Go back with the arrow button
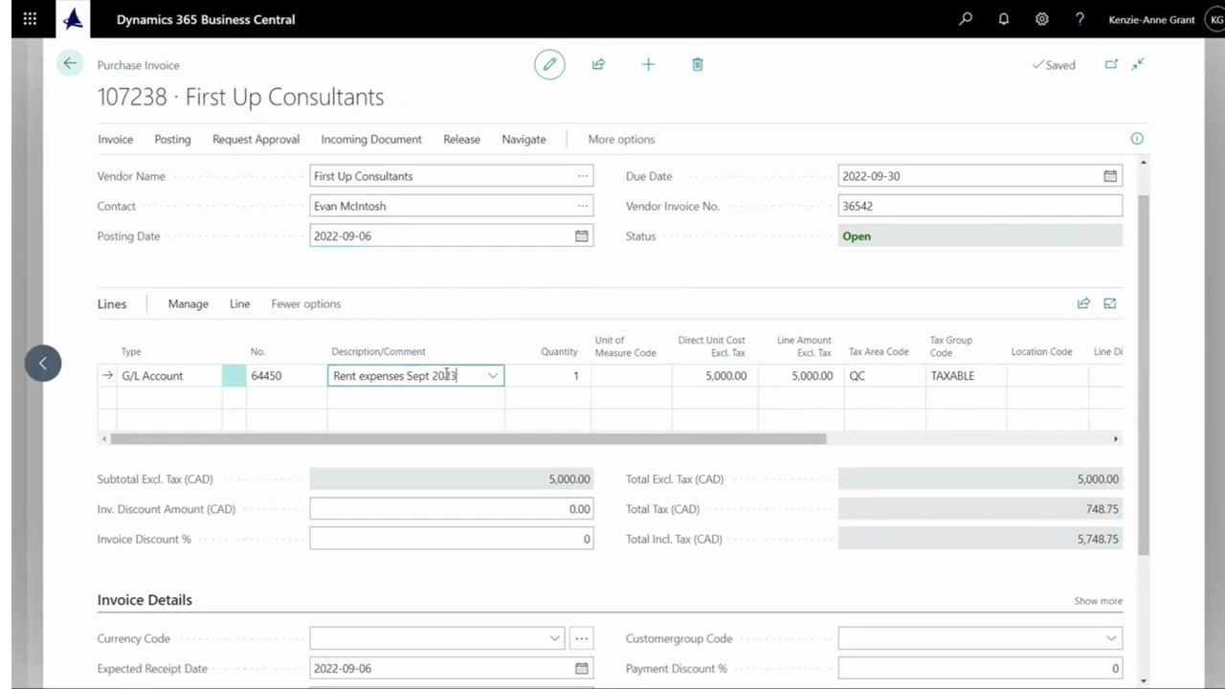Image resolution: width=1225 pixels, height=689 pixels. (70, 64)
